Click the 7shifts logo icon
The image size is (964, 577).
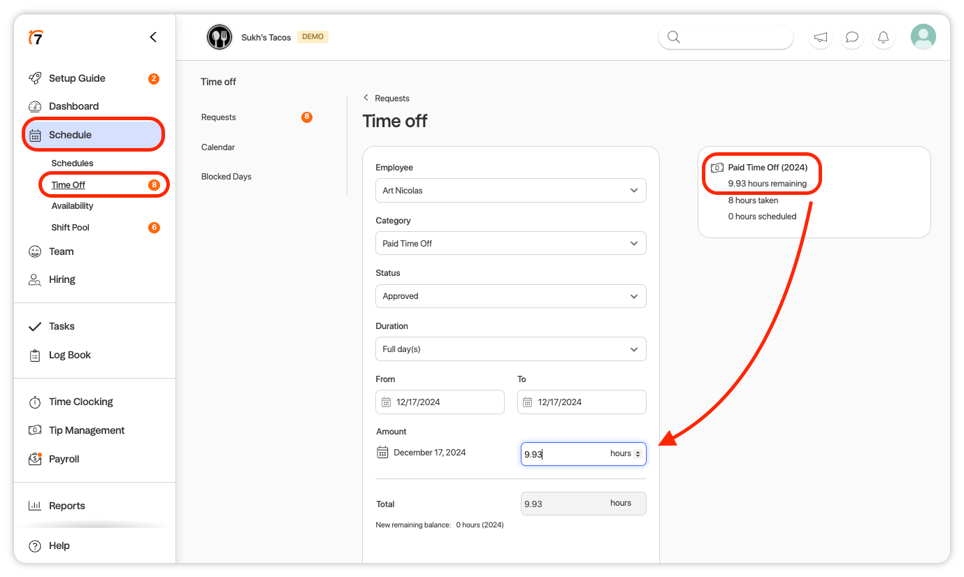[36, 38]
